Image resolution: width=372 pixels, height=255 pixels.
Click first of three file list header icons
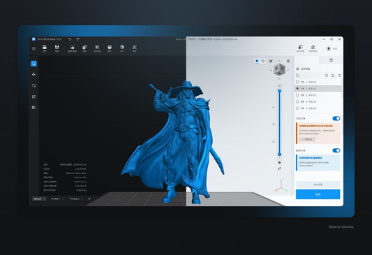(x=327, y=75)
